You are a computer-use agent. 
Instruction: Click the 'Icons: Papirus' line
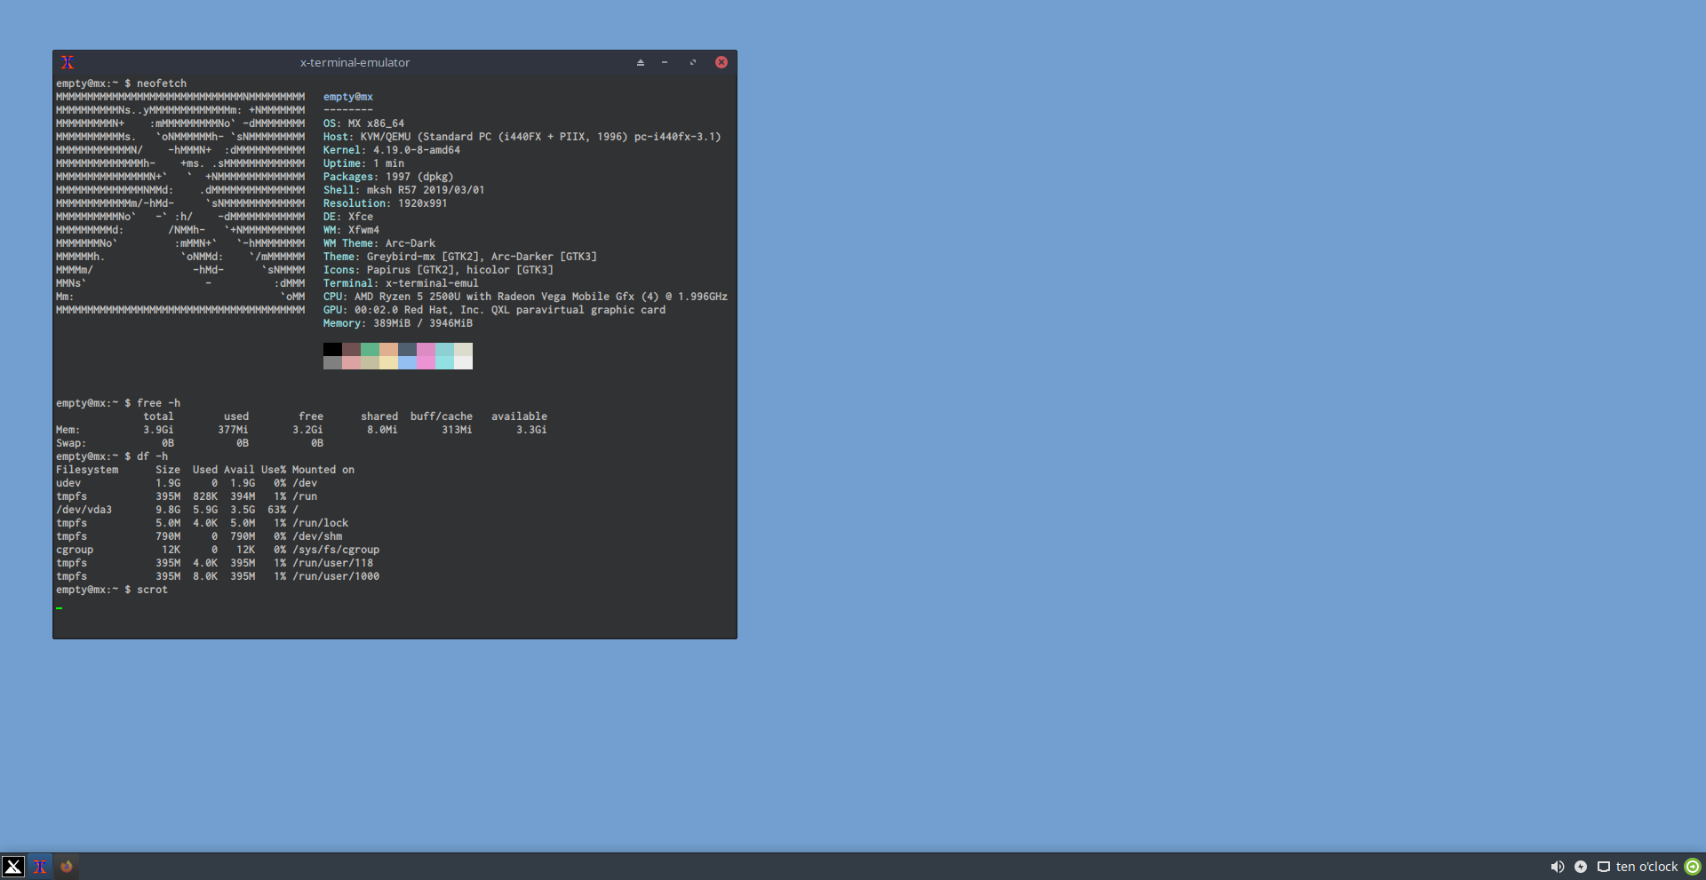pos(438,270)
